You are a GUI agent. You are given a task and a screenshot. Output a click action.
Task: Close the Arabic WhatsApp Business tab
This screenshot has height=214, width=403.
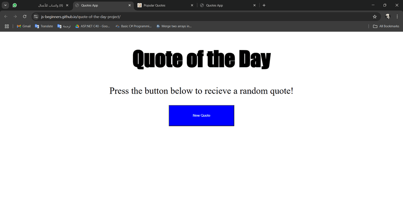tap(67, 5)
